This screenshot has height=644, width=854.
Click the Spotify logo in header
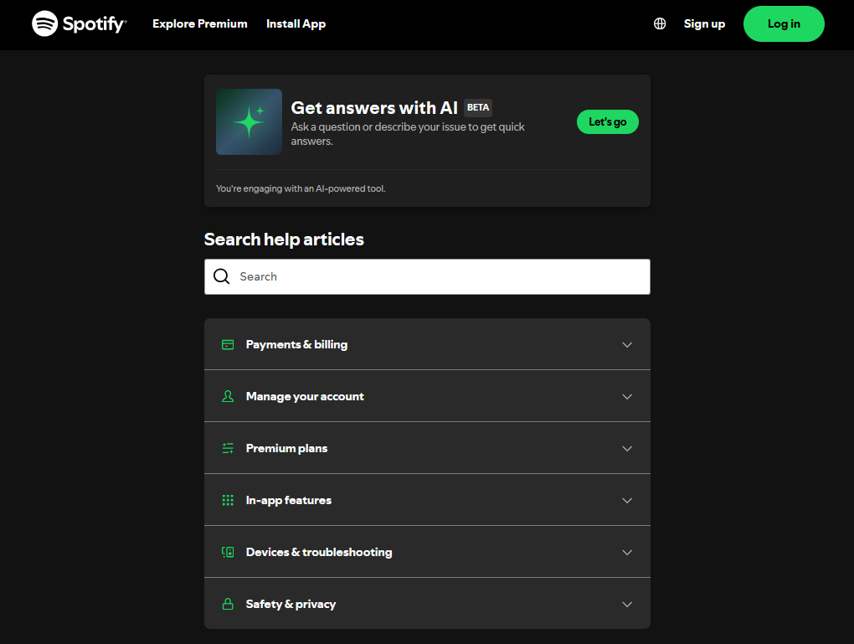click(79, 23)
